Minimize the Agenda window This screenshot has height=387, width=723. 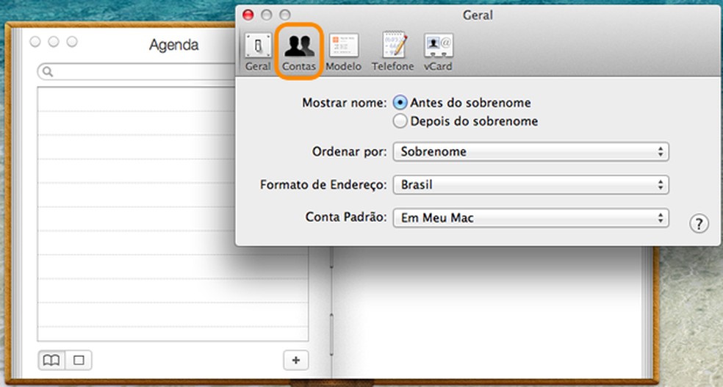[54, 42]
